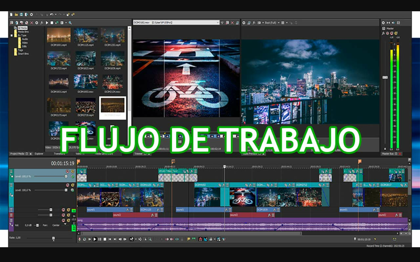Screen dimensions: 420x262
Task: Insert a marker using the orange flag icon
Action: coord(189,240)
